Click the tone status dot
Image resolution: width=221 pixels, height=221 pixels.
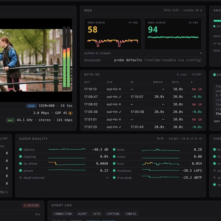(114, 150)
